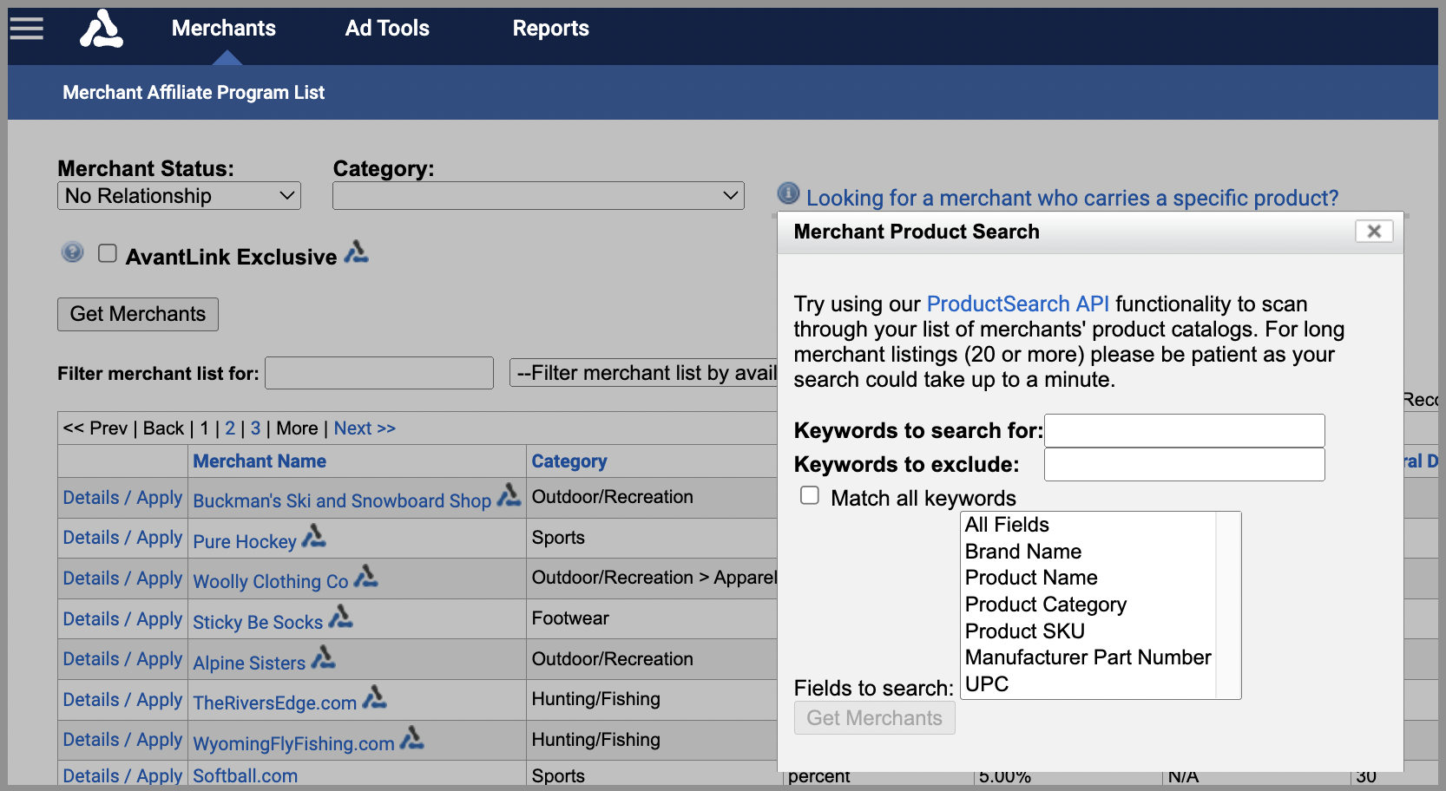Open the Woolly Clothing Co merchant link
Image resolution: width=1446 pixels, height=791 pixels.
[271, 582]
